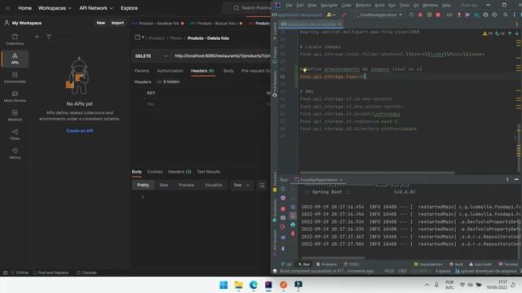Open Workspaces dropdown in Postman
The height and width of the screenshot is (293, 522).
pyautogui.click(x=55, y=8)
